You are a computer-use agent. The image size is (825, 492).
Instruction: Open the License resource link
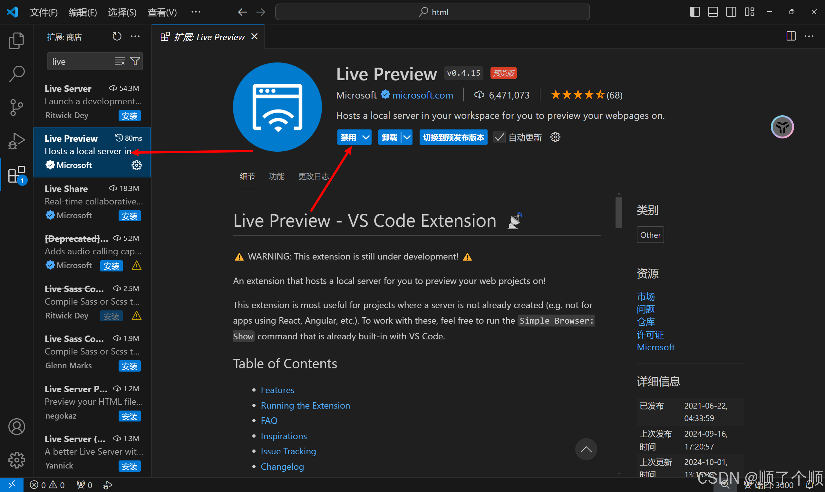click(x=650, y=335)
